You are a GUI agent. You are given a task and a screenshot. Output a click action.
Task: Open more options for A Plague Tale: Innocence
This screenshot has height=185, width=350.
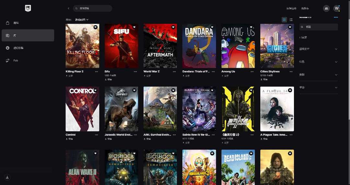tap(291, 135)
